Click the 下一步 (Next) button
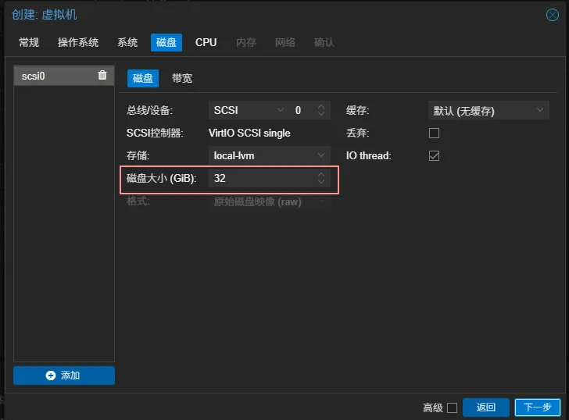The image size is (569, 420). [x=537, y=408]
